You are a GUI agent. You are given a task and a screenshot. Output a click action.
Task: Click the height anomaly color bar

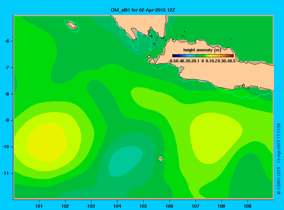coord(203,56)
